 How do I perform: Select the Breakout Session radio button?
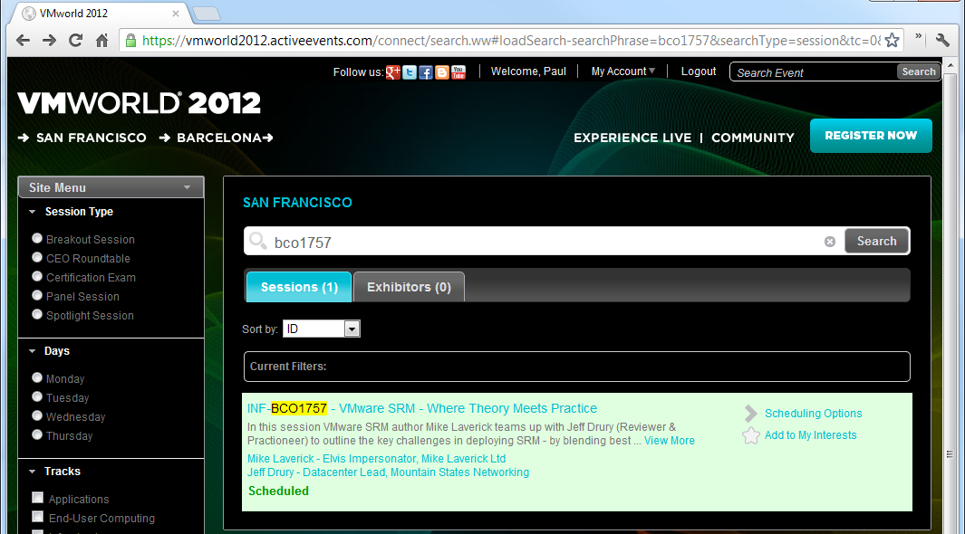pyautogui.click(x=37, y=238)
